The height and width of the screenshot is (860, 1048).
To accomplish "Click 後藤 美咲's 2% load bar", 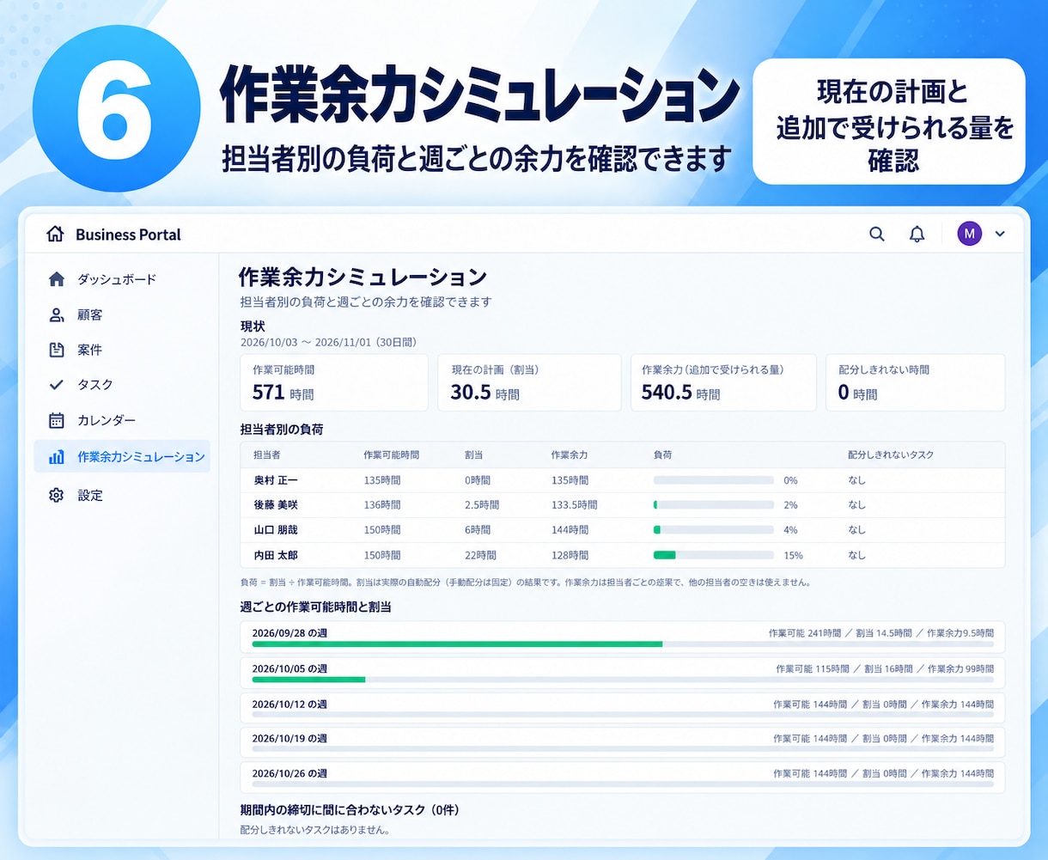I will coord(713,505).
